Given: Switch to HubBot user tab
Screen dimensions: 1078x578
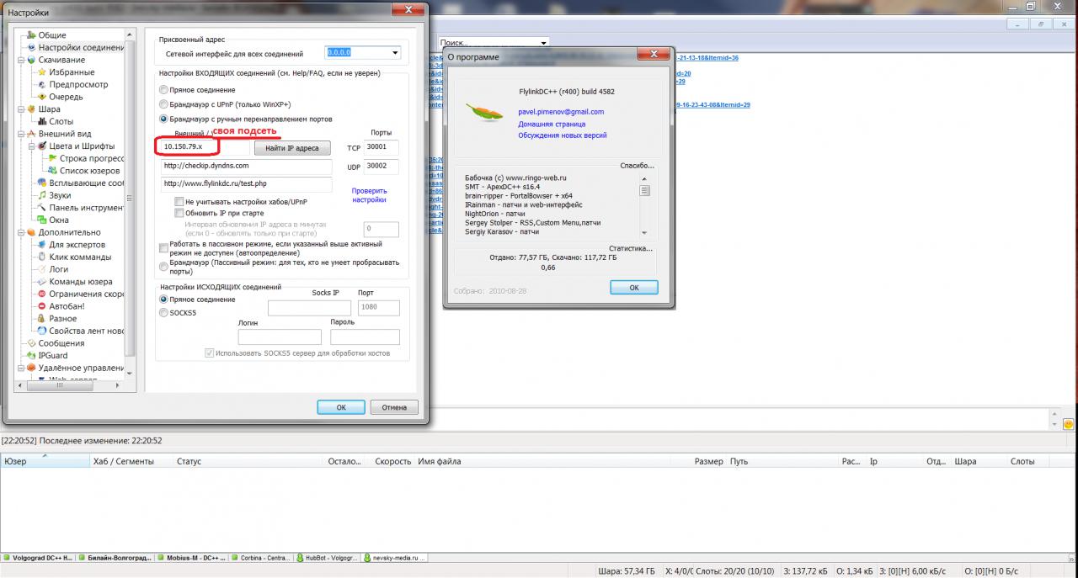Looking at the screenshot, I should pyautogui.click(x=327, y=557).
